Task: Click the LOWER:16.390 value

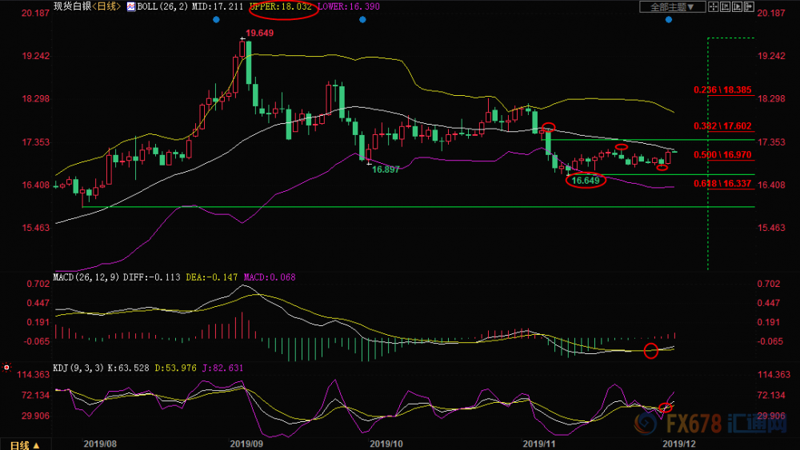Action: point(349,6)
